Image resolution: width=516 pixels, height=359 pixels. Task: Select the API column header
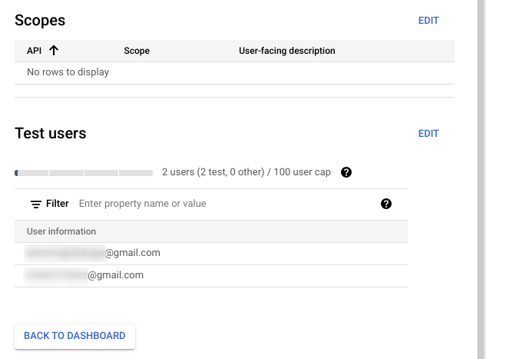coord(35,51)
